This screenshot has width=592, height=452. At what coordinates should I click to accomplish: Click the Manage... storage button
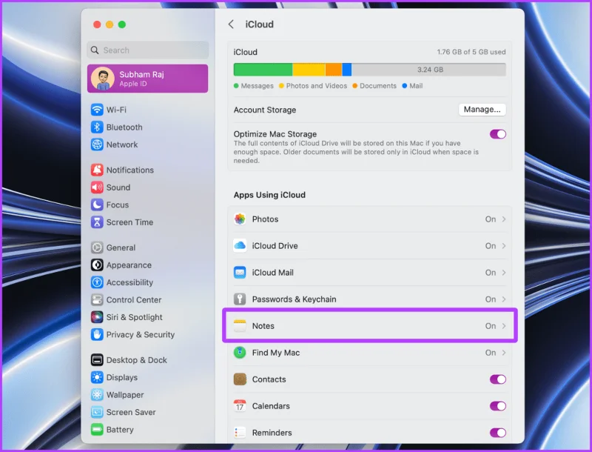[x=482, y=110]
